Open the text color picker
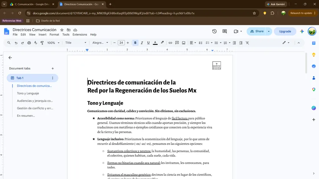The image size is (319, 179). pyautogui.click(x=155, y=43)
